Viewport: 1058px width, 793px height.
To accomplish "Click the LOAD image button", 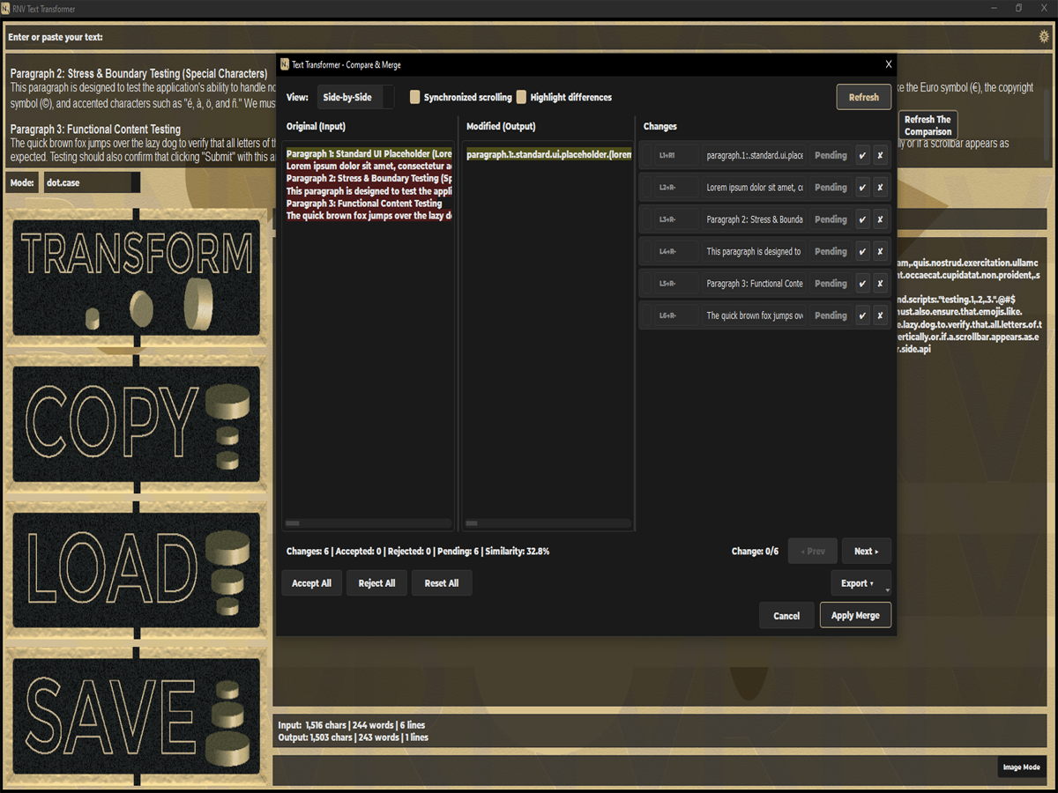I will [137, 570].
